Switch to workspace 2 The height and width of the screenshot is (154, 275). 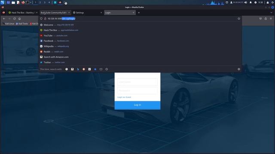point(40,3)
